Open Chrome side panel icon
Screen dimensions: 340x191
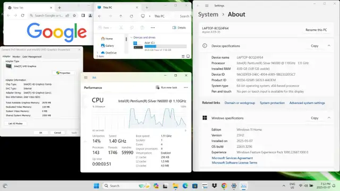click(83, 15)
